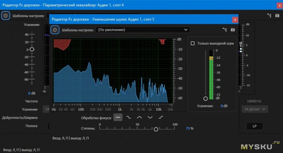
Task: Enable 'Только выходной шум' checkbox
Action: click(x=193, y=43)
